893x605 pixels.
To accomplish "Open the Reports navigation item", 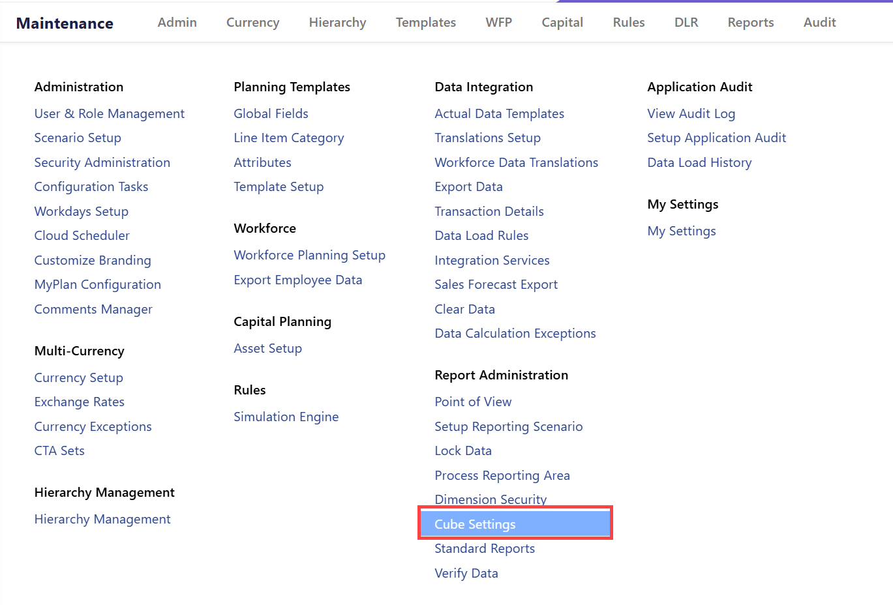I will coord(750,22).
